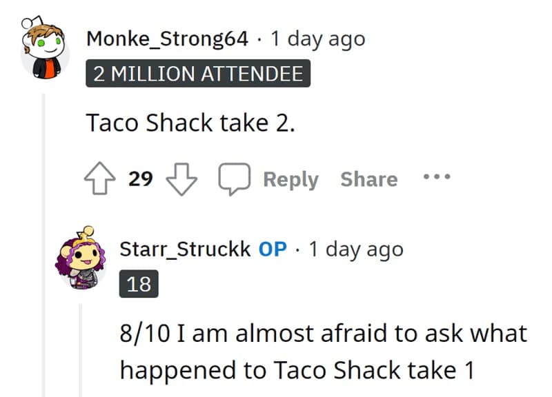Viewport: 552px width, 397px height.
Task: Click the 8/10 reply comment text
Action: pyautogui.click(x=323, y=352)
